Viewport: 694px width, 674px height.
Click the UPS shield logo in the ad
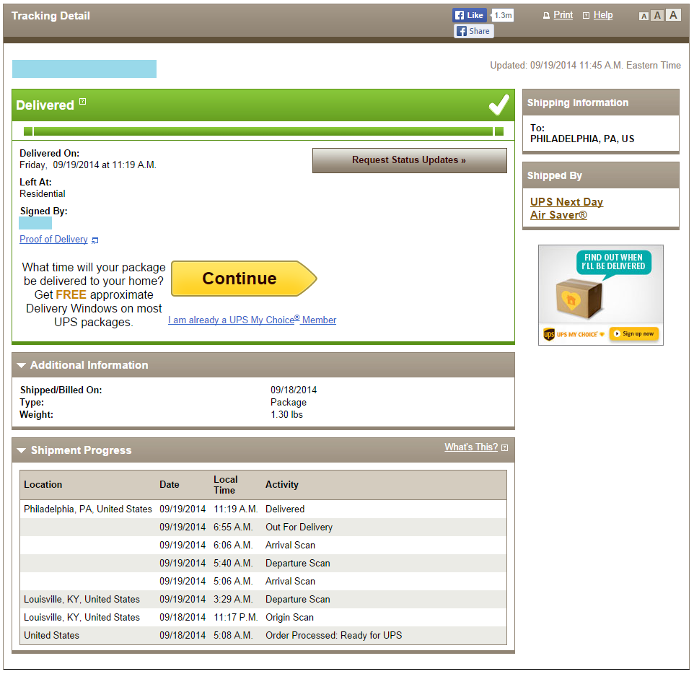[x=549, y=334]
